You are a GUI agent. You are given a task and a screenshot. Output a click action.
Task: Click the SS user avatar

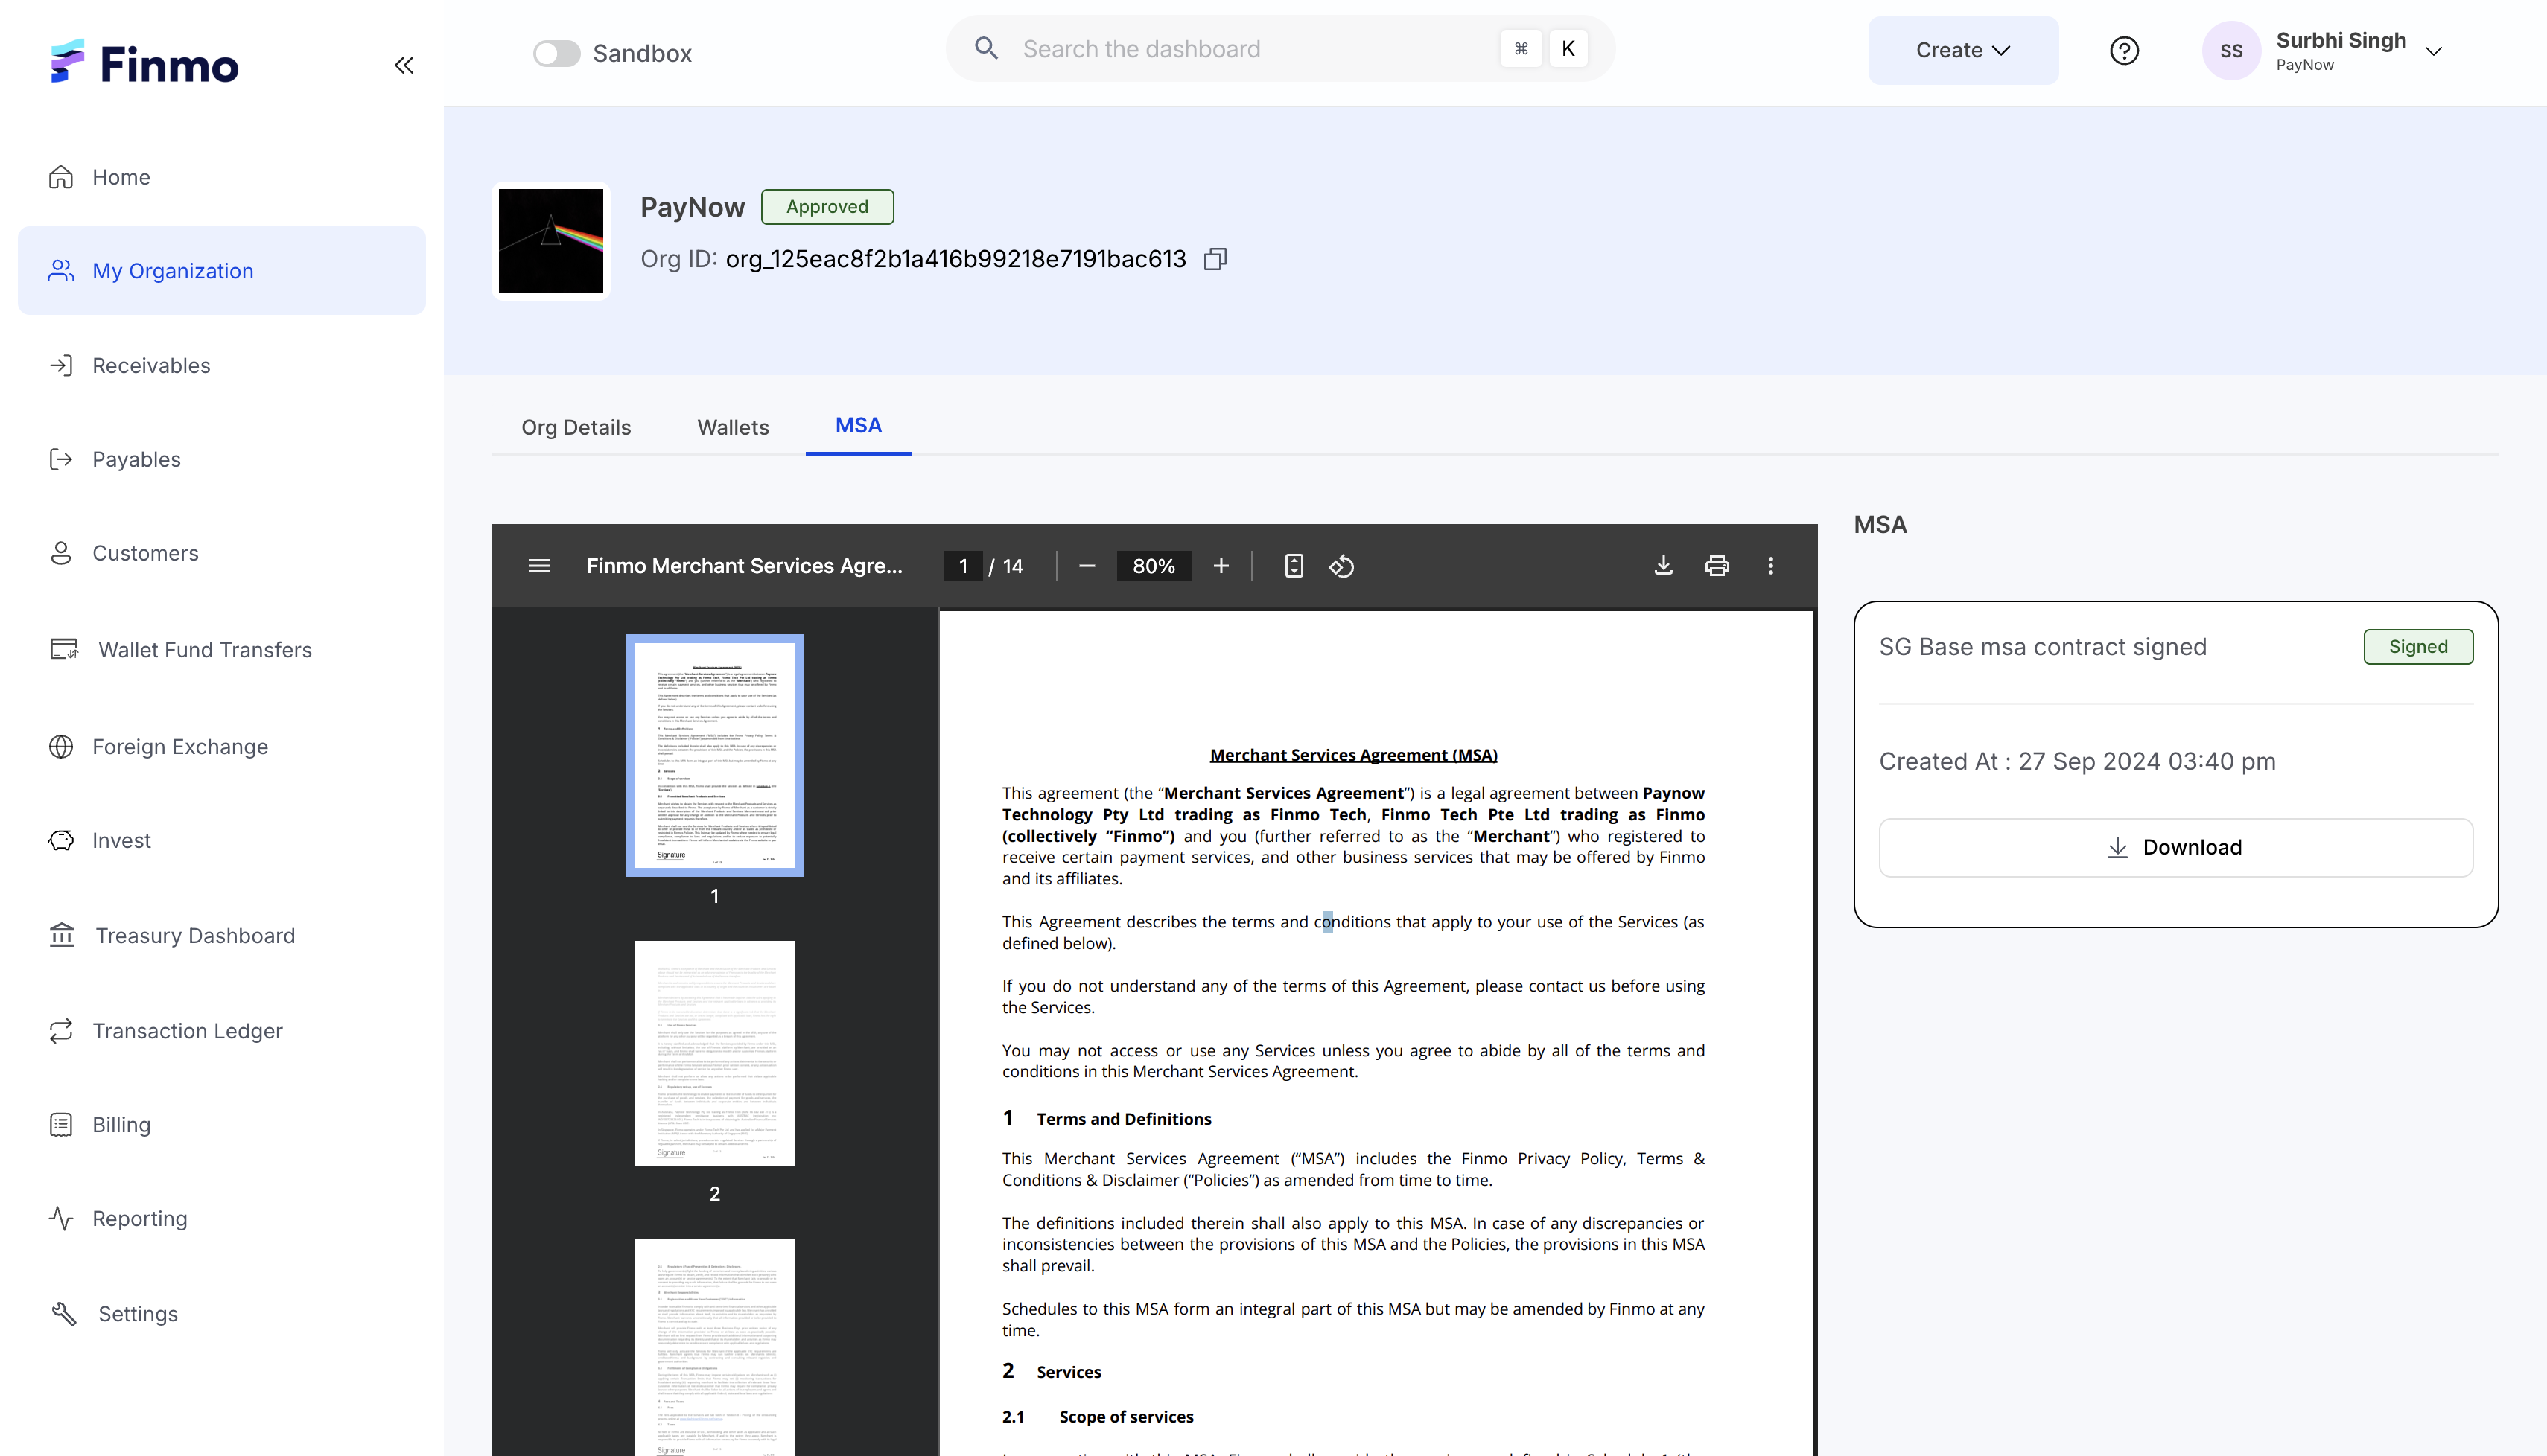click(2231, 51)
